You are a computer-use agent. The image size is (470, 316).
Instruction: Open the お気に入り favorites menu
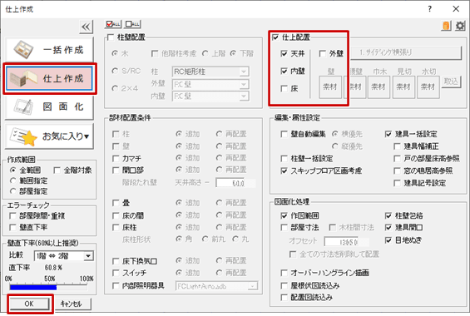coord(49,136)
